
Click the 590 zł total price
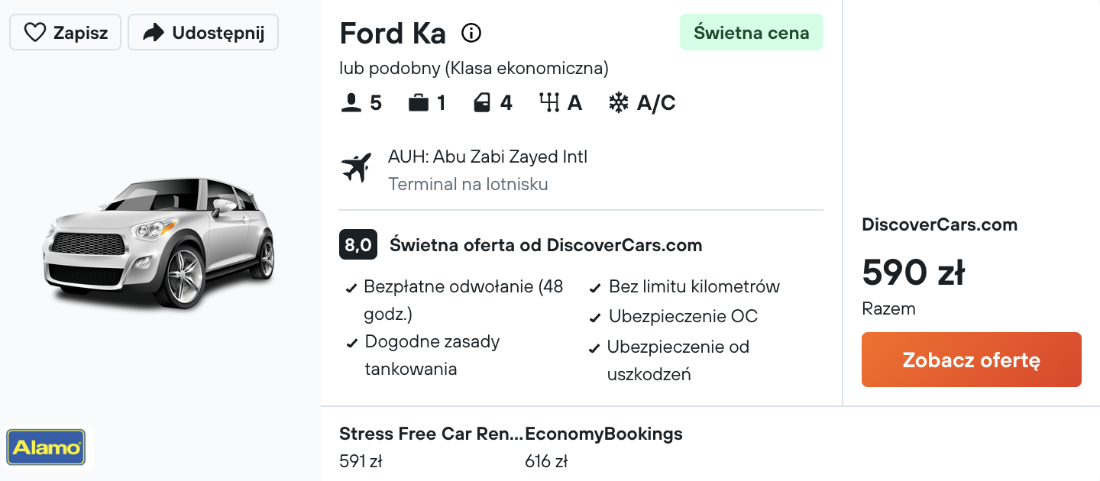(x=913, y=273)
